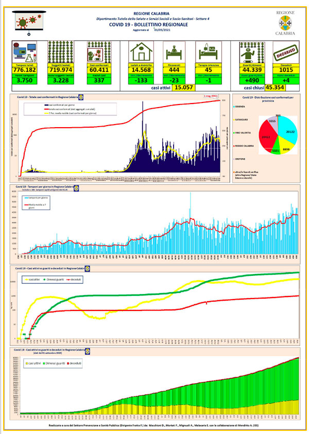Select the Tamponi totali 776.182 value box
The height and width of the screenshot is (434, 309).
[25, 70]
